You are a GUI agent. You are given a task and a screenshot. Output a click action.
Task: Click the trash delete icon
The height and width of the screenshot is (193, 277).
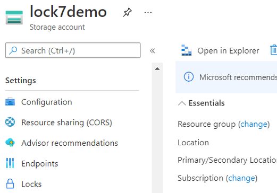[274, 50]
